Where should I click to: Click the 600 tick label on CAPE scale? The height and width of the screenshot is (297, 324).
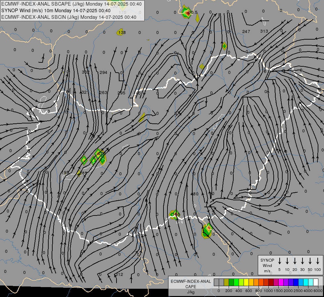pyautogui.click(x=249, y=291)
